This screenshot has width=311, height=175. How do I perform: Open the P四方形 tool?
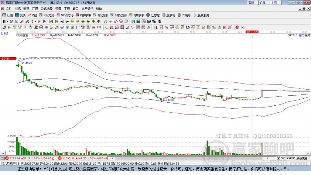pyautogui.click(x=47, y=15)
